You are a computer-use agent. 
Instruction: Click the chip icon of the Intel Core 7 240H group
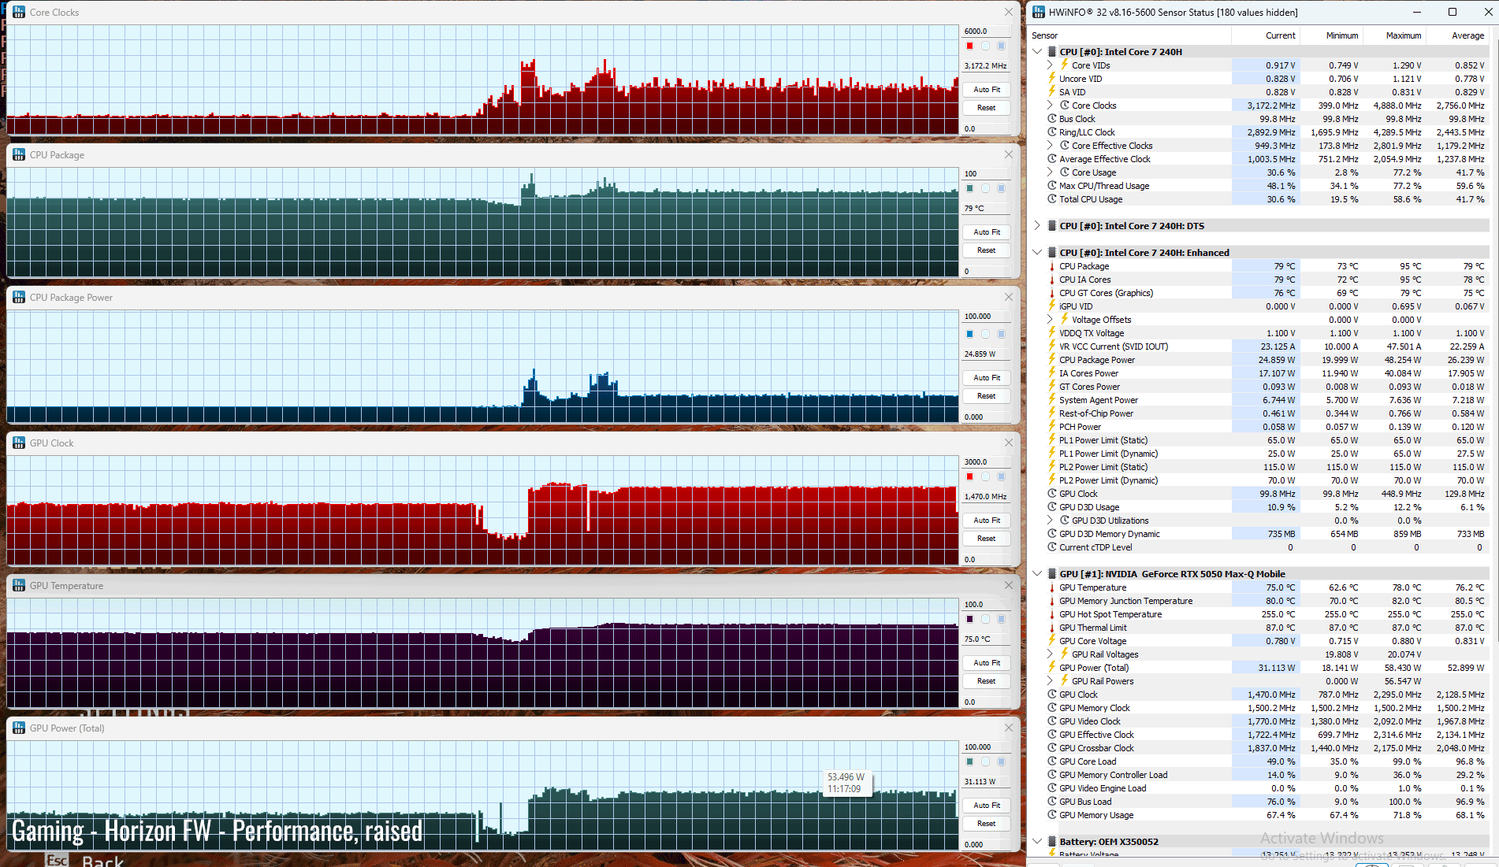[x=1051, y=51]
